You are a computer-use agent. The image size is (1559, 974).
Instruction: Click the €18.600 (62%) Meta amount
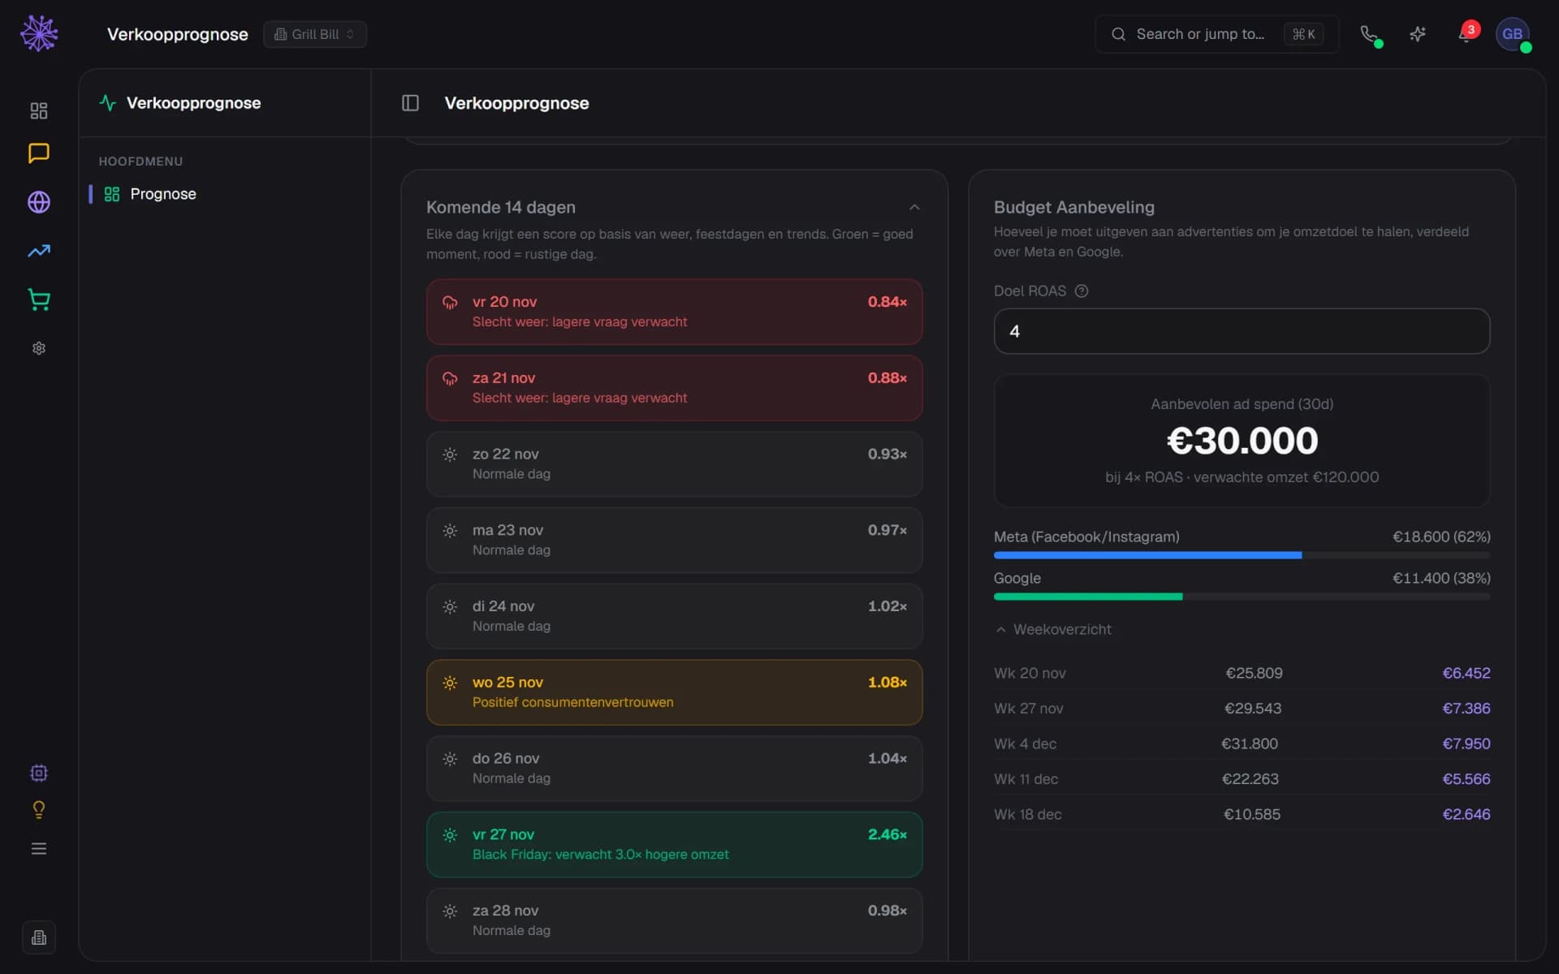(x=1441, y=537)
